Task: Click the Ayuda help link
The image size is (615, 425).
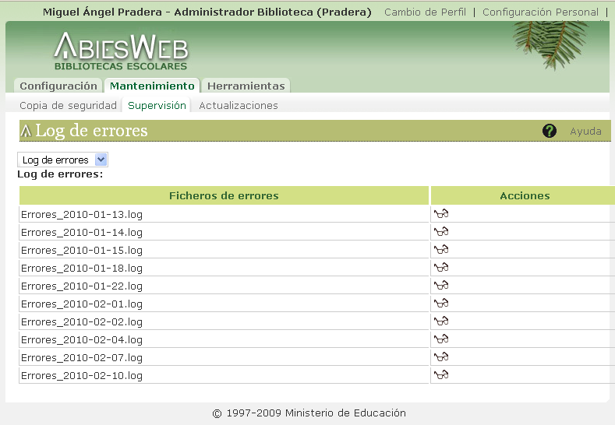Action: click(585, 132)
